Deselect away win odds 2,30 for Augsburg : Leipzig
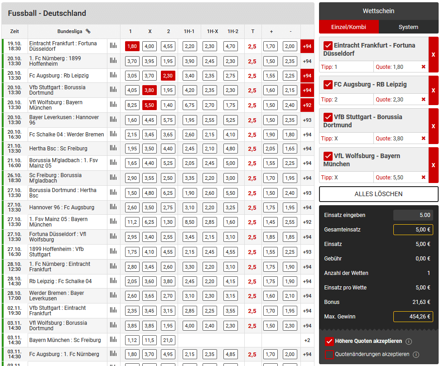Screen dimensions: 440x366 168,76
